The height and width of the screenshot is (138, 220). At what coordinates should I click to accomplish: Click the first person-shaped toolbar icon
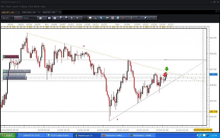tap(61, 18)
